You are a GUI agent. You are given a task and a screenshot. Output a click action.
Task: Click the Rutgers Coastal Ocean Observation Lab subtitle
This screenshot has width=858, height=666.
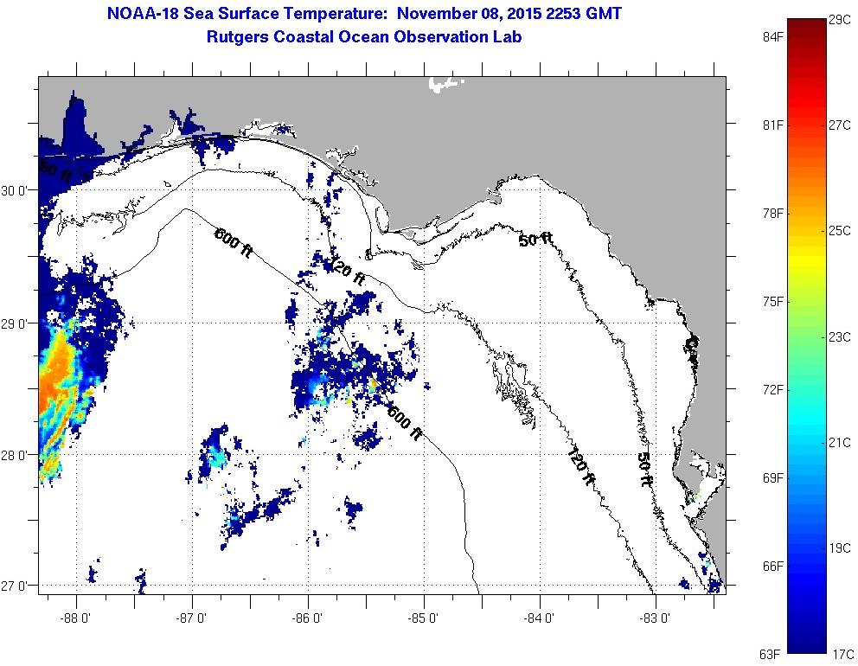[x=364, y=37]
